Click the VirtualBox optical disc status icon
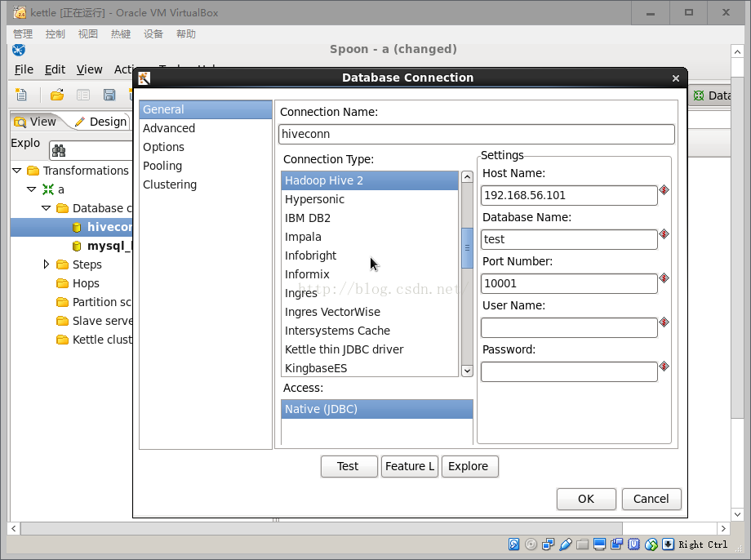The image size is (751, 560). tap(531, 544)
